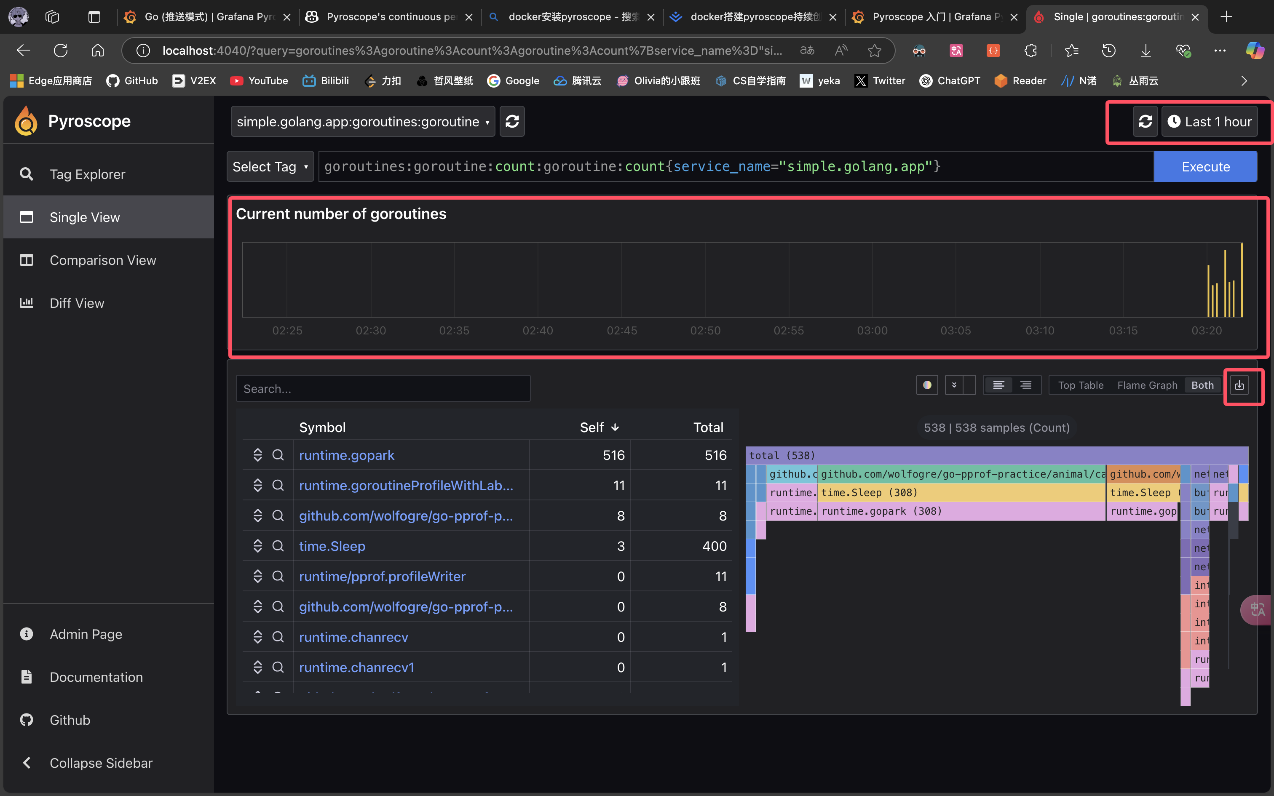This screenshot has height=796, width=1274.
Task: Switch flame graph to left-aligned text
Action: 998,385
